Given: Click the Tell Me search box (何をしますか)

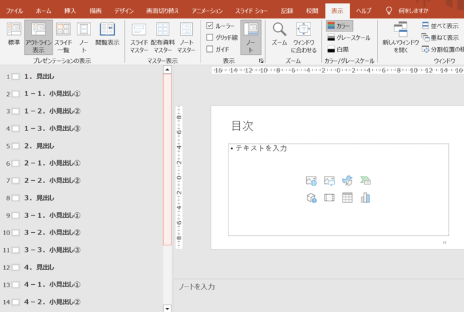Looking at the screenshot, I should coord(413,11).
